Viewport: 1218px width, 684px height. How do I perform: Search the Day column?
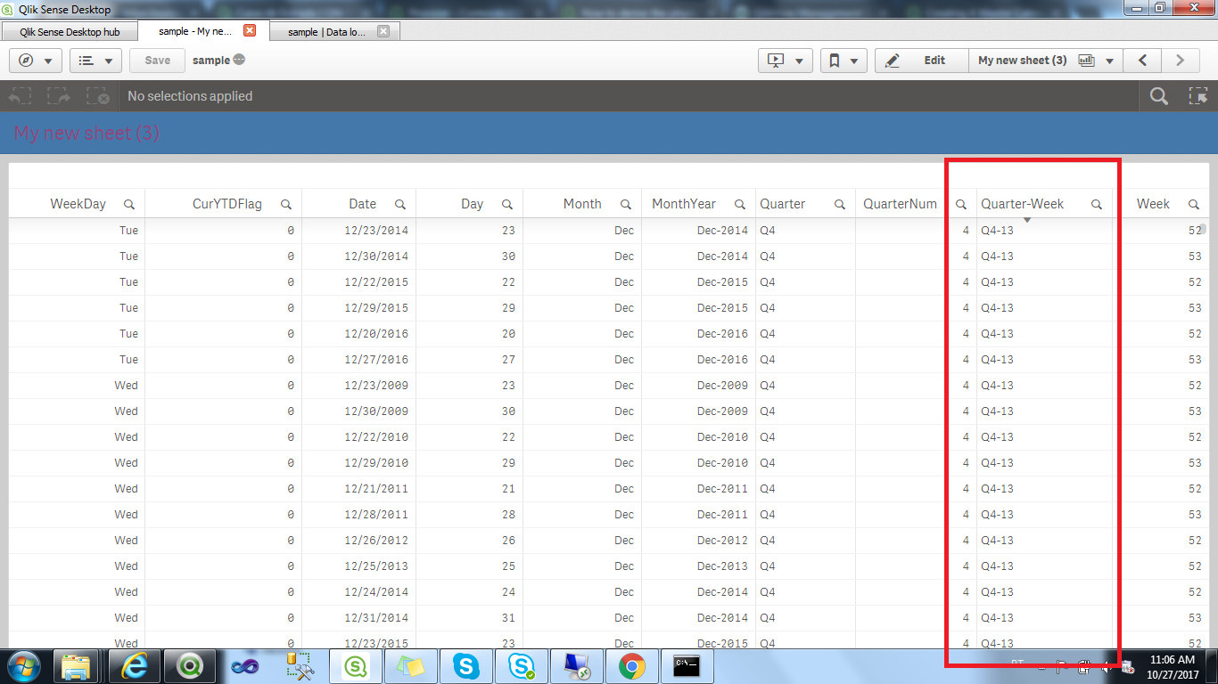[507, 204]
